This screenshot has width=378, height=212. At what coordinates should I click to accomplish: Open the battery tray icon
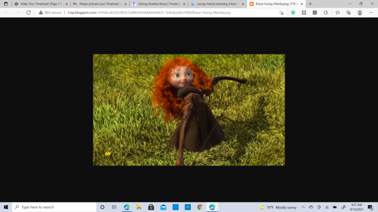pos(335,207)
